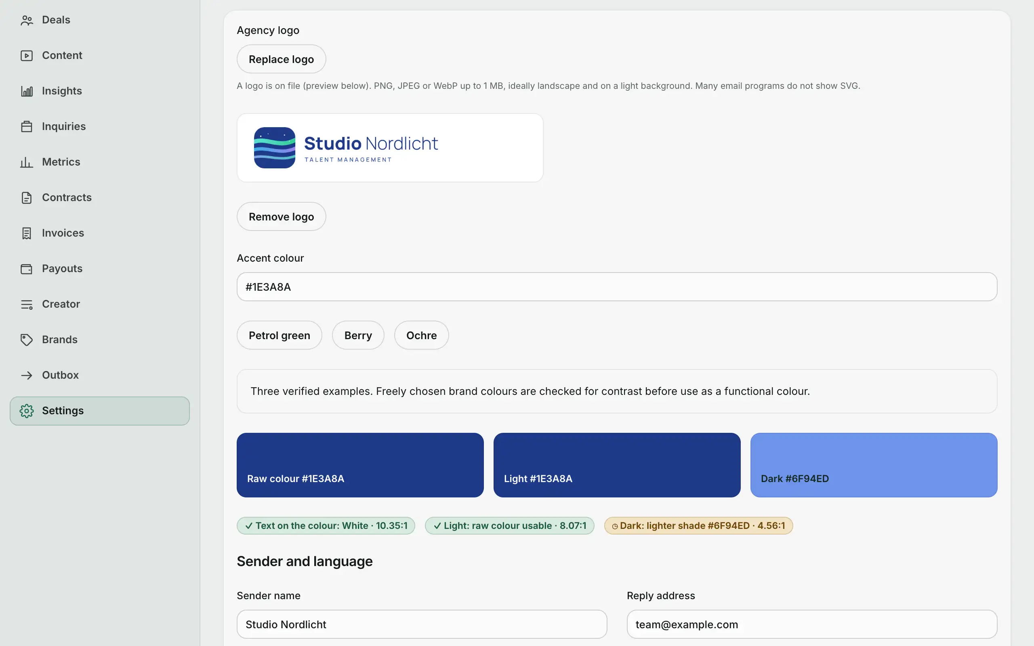Click the Outbox arrow icon
This screenshot has height=646, width=1034.
click(x=27, y=375)
